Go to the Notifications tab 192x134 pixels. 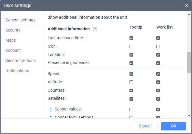pos(17,71)
